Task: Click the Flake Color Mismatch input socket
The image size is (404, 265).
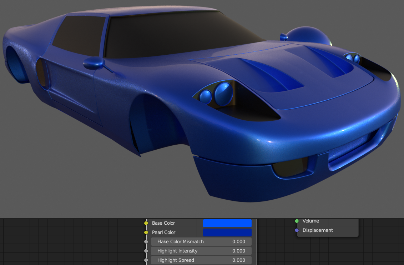Action: (147, 241)
